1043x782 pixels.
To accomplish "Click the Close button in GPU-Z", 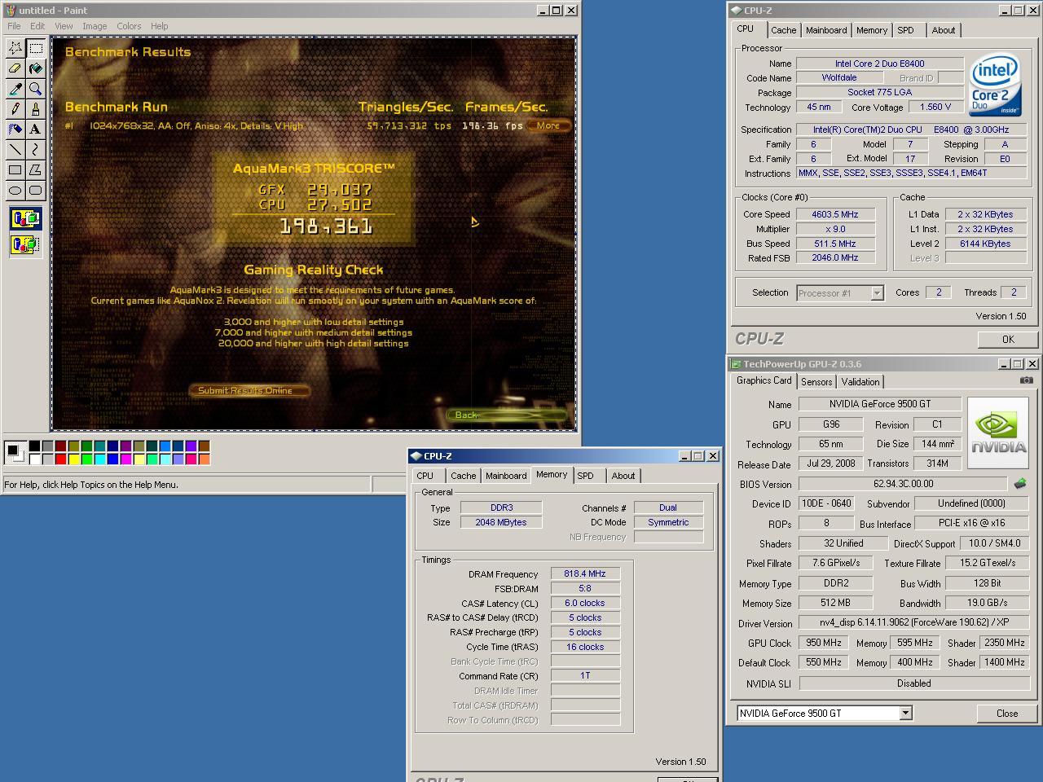I will tap(1007, 714).
